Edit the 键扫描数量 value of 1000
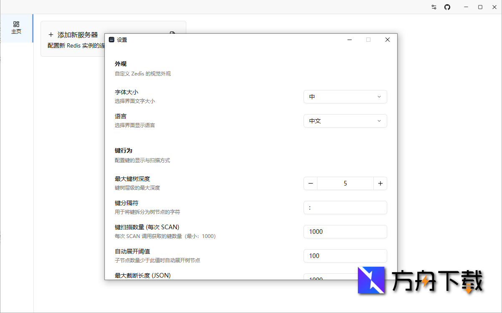 point(345,232)
